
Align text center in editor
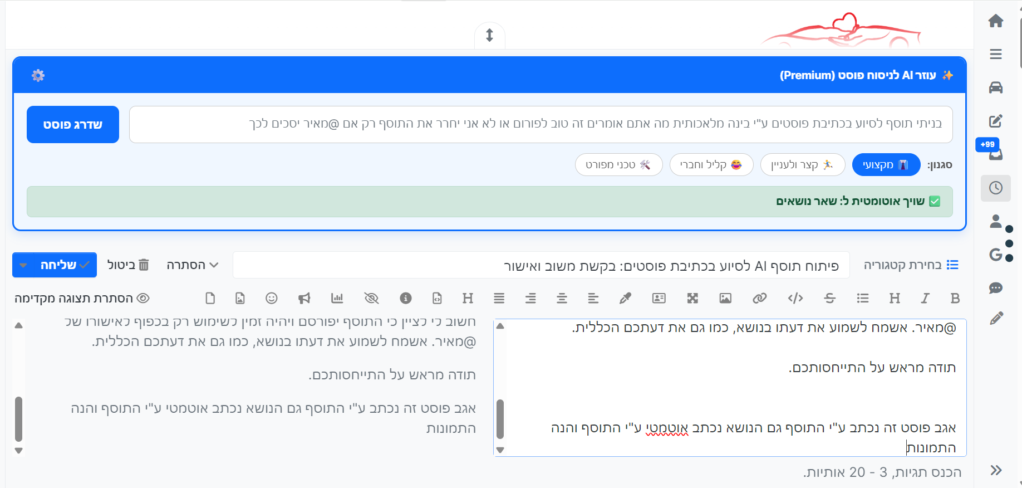(x=562, y=298)
